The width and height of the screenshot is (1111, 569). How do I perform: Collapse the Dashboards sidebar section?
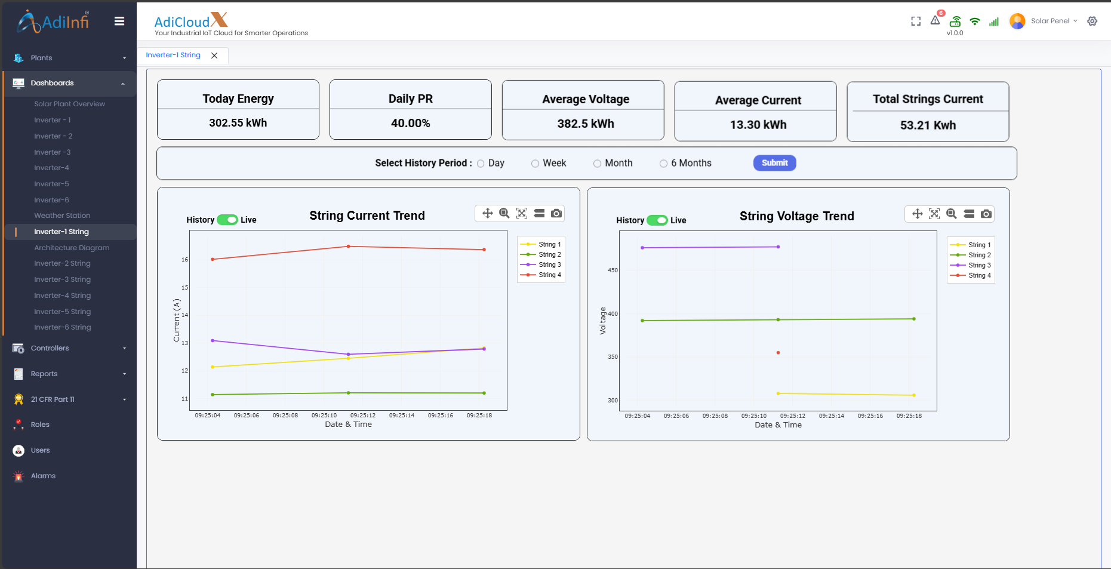(68, 83)
